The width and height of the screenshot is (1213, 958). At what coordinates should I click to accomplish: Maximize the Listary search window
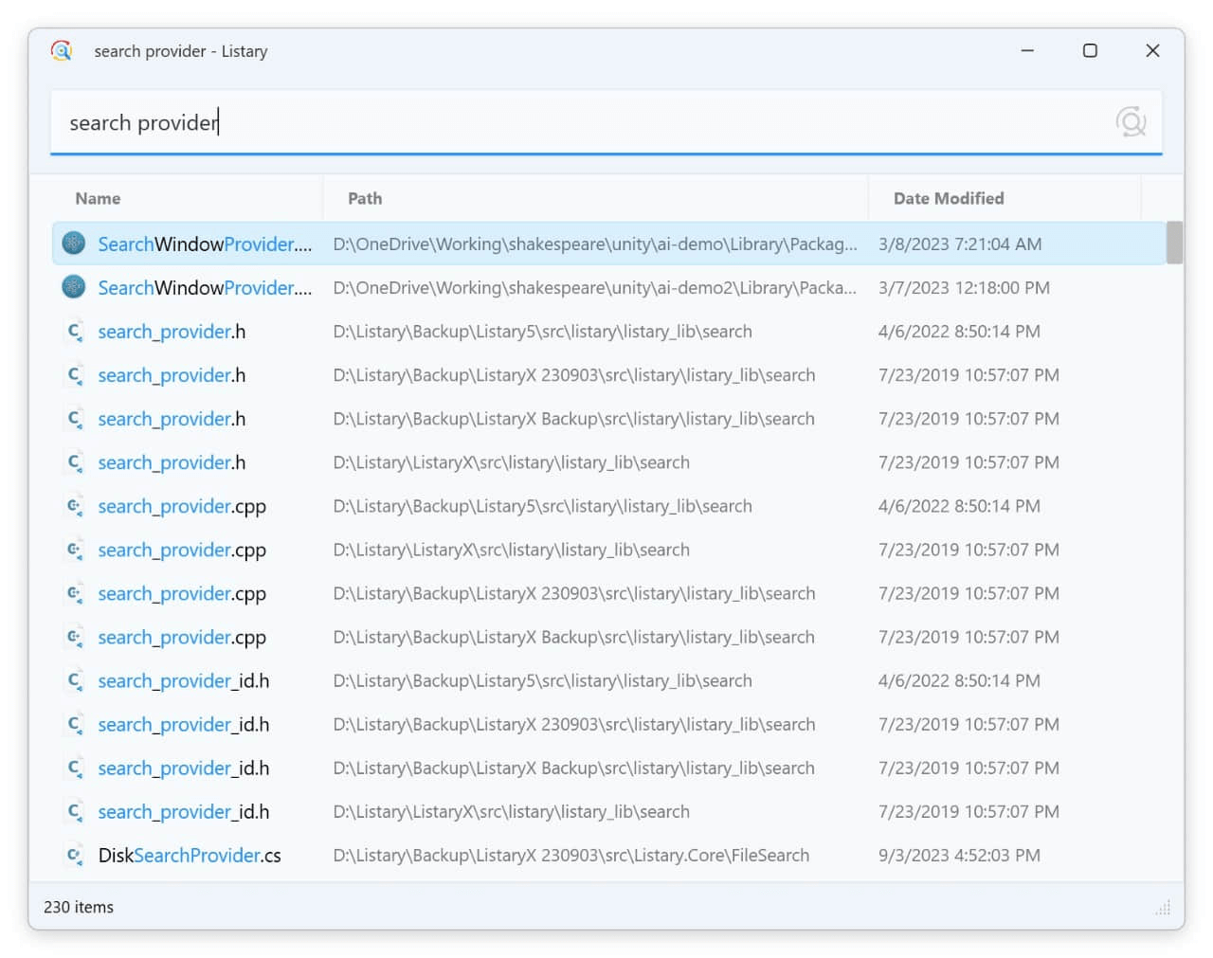1090,51
